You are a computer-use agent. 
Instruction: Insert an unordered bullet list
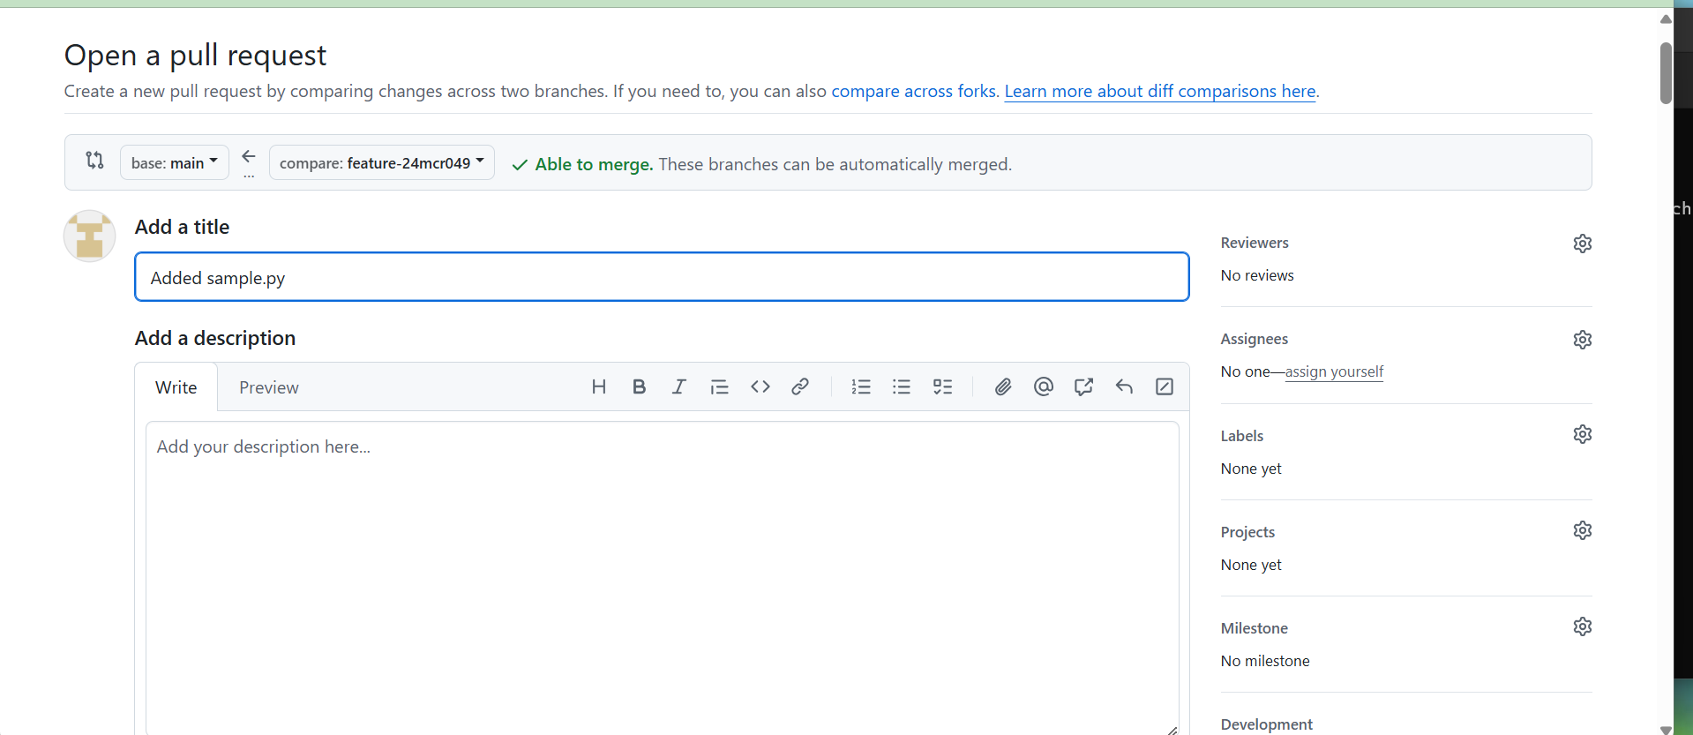tap(902, 386)
